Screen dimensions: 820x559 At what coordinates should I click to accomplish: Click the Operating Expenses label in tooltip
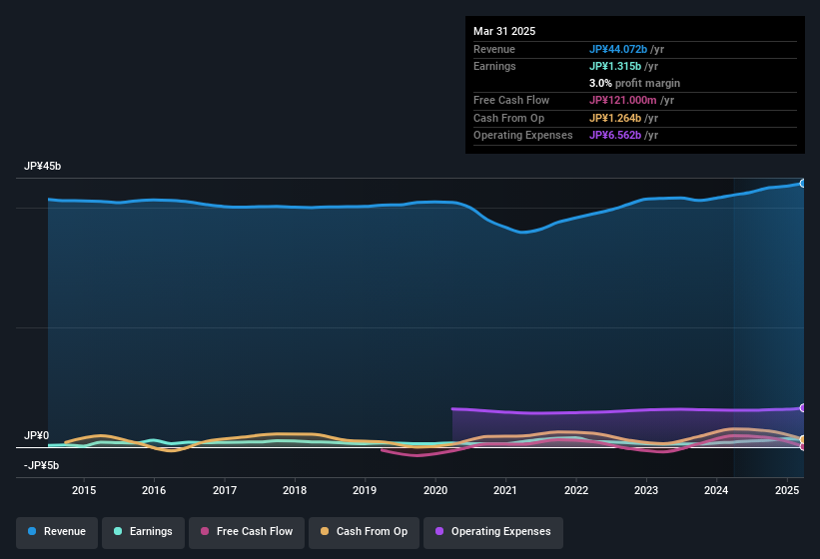pos(523,136)
